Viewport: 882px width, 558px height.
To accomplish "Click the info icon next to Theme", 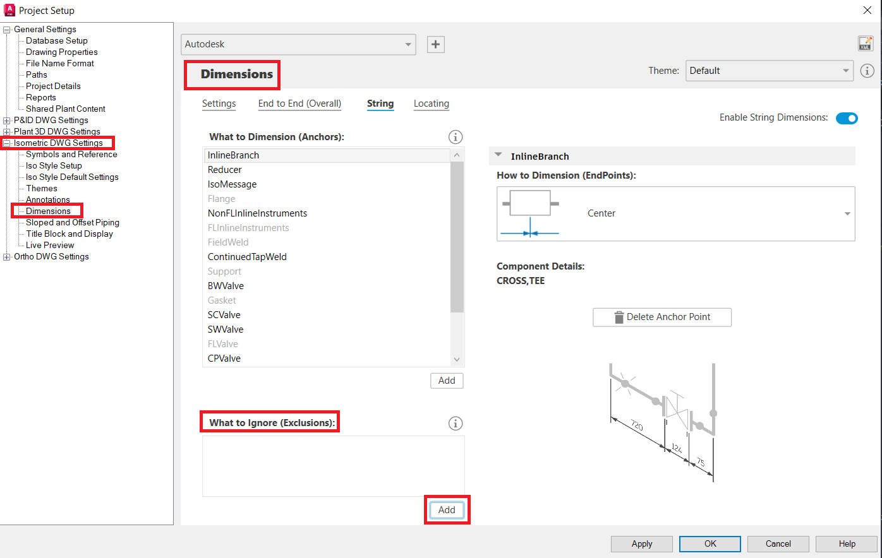I will pos(867,71).
